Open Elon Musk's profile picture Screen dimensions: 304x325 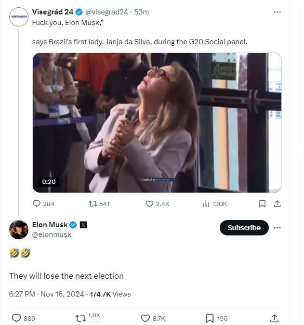[18, 230]
